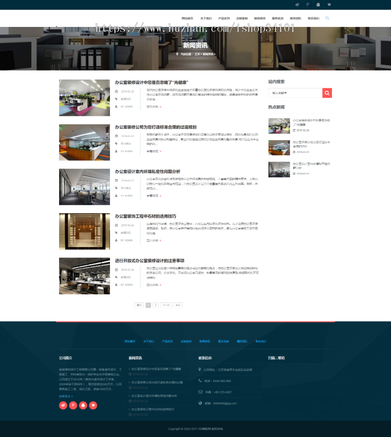Image resolution: width=391 pixels, height=437 pixels.
Task: Click the Weibo icon in the top bar
Action: click(297, 4)
